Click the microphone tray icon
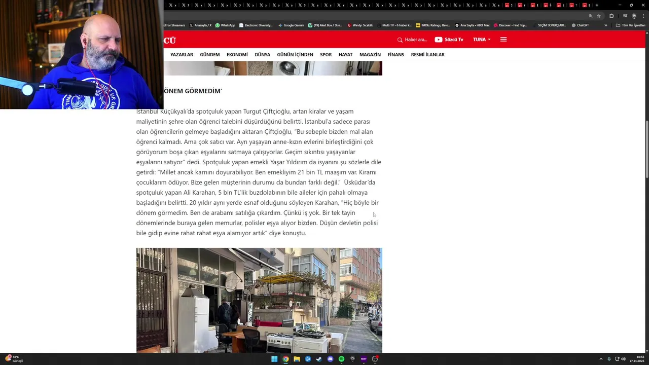 tap(609, 359)
